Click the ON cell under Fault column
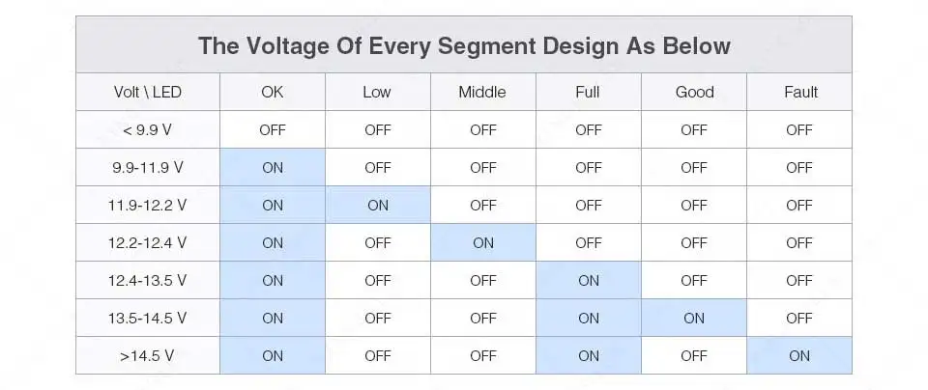928x390 pixels. (799, 355)
